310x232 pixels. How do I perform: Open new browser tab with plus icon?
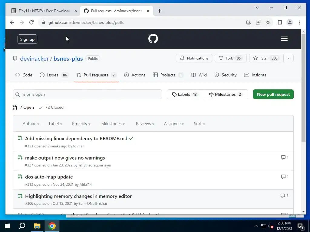(160, 11)
